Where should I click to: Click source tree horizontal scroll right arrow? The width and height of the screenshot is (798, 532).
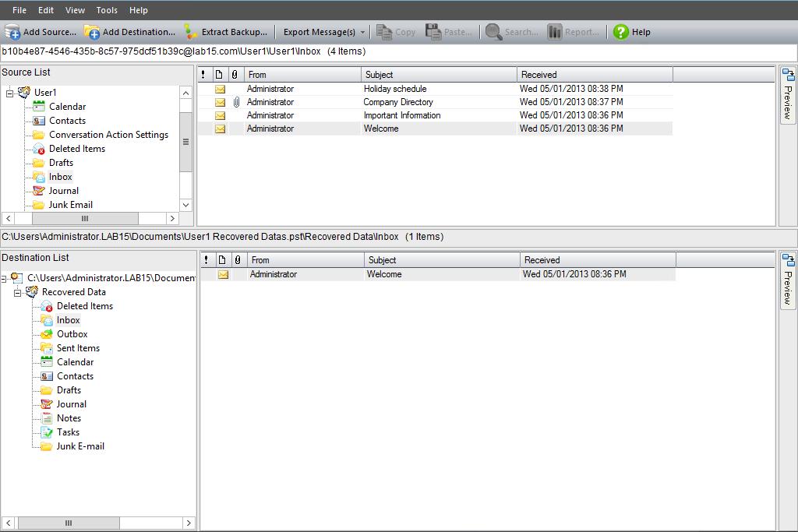click(x=172, y=218)
